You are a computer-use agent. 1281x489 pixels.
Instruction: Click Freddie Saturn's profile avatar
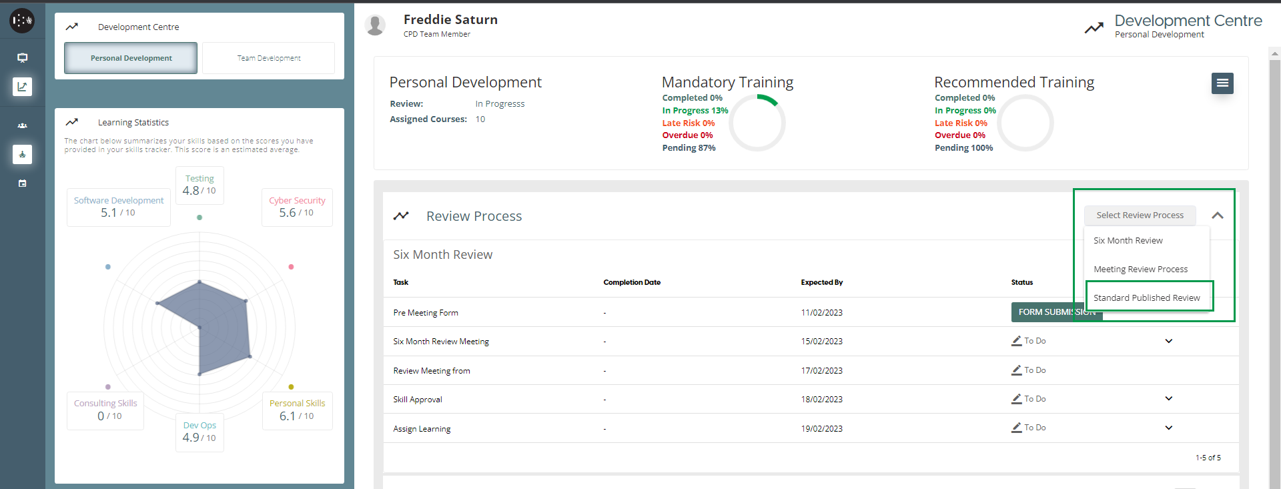[376, 25]
